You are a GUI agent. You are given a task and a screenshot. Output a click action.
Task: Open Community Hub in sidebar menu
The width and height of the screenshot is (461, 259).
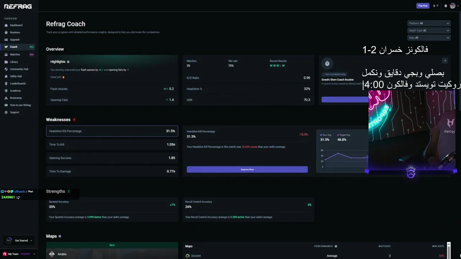tap(19, 69)
